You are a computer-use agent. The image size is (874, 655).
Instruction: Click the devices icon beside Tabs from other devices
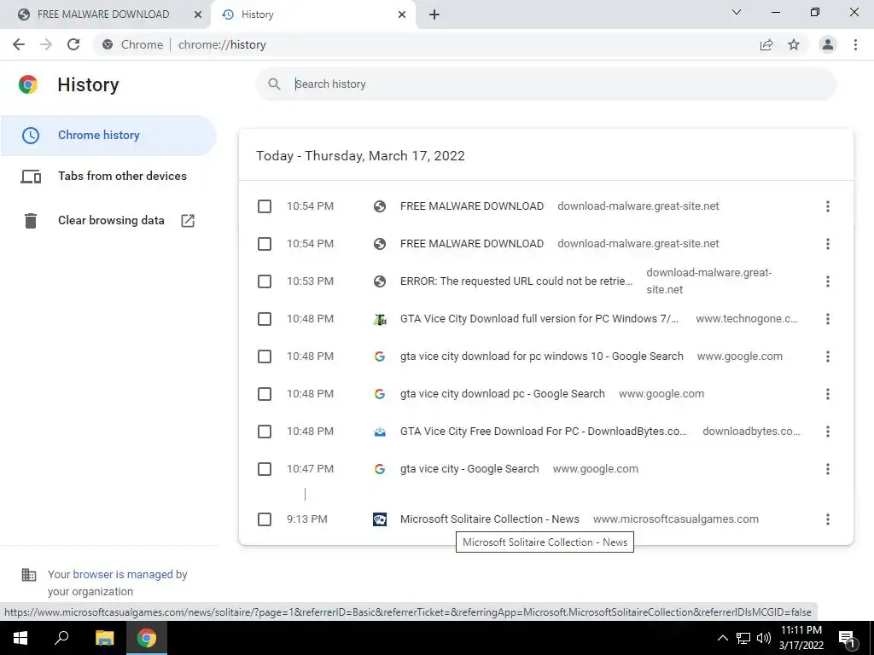coord(31,177)
